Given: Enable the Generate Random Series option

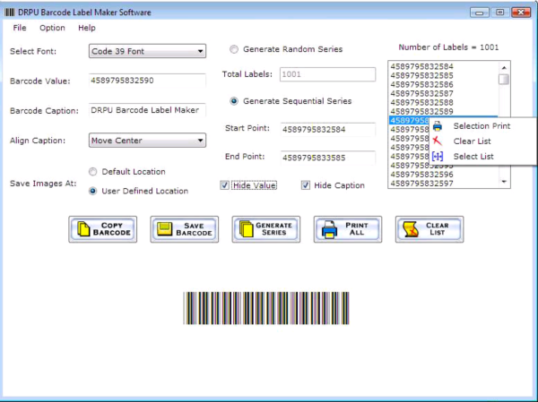Looking at the screenshot, I should [234, 49].
